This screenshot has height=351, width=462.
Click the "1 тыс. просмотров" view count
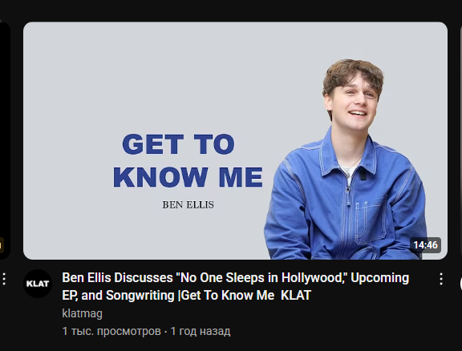(x=111, y=331)
